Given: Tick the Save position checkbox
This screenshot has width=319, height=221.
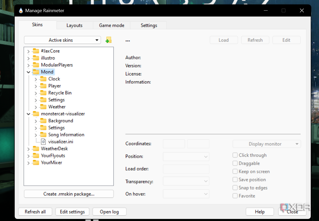Looking at the screenshot, I should [x=235, y=179].
